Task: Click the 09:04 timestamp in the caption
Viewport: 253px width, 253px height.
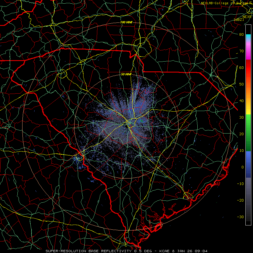Action: pyautogui.click(x=201, y=251)
